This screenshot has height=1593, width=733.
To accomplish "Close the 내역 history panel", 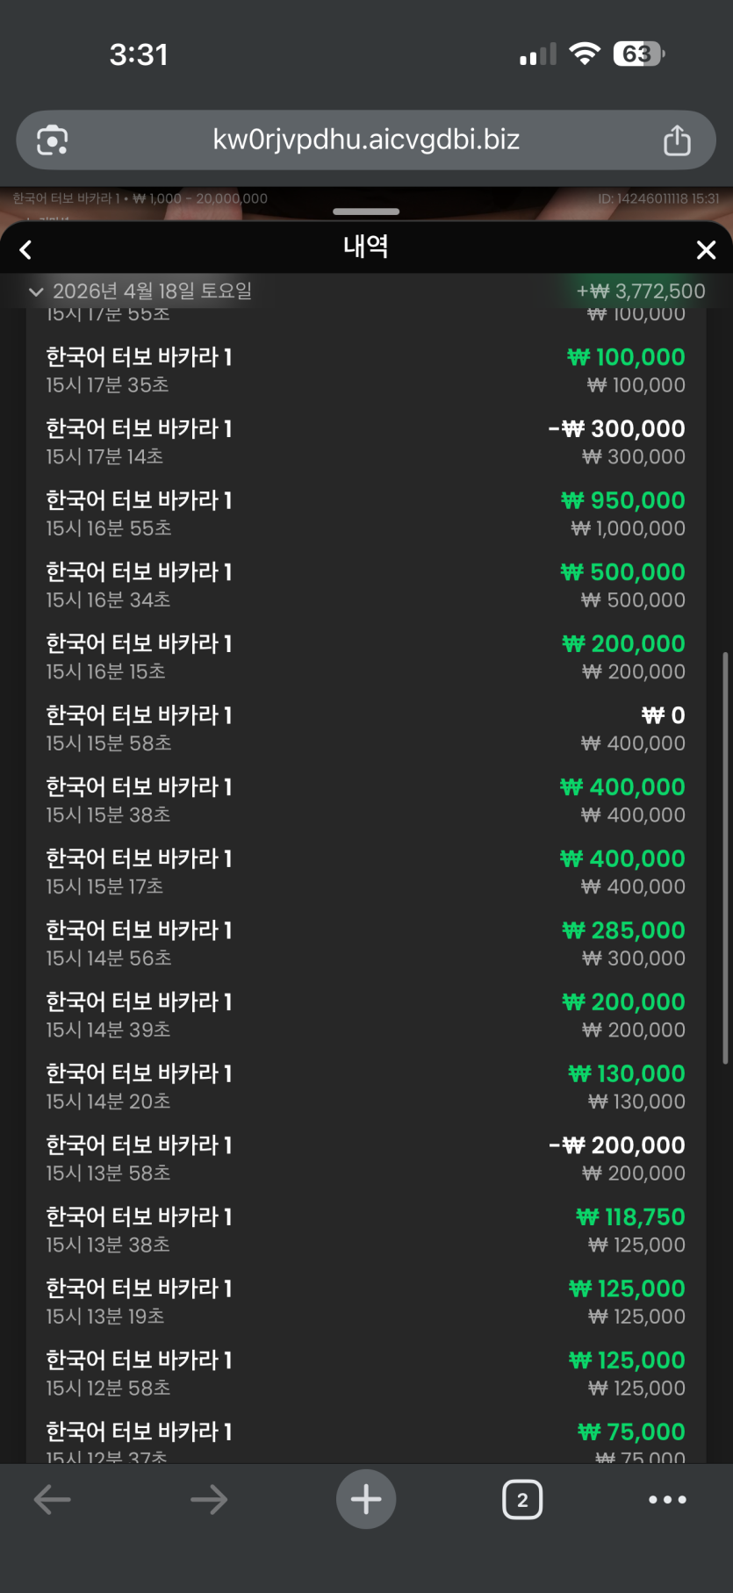I will point(706,250).
